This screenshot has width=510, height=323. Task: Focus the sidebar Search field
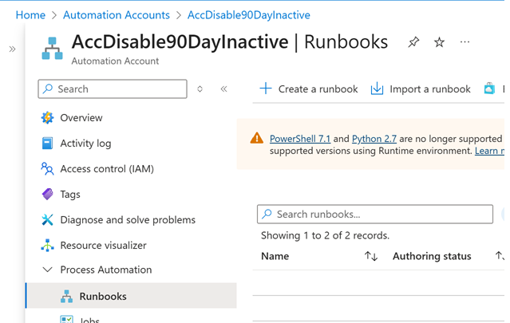point(113,89)
